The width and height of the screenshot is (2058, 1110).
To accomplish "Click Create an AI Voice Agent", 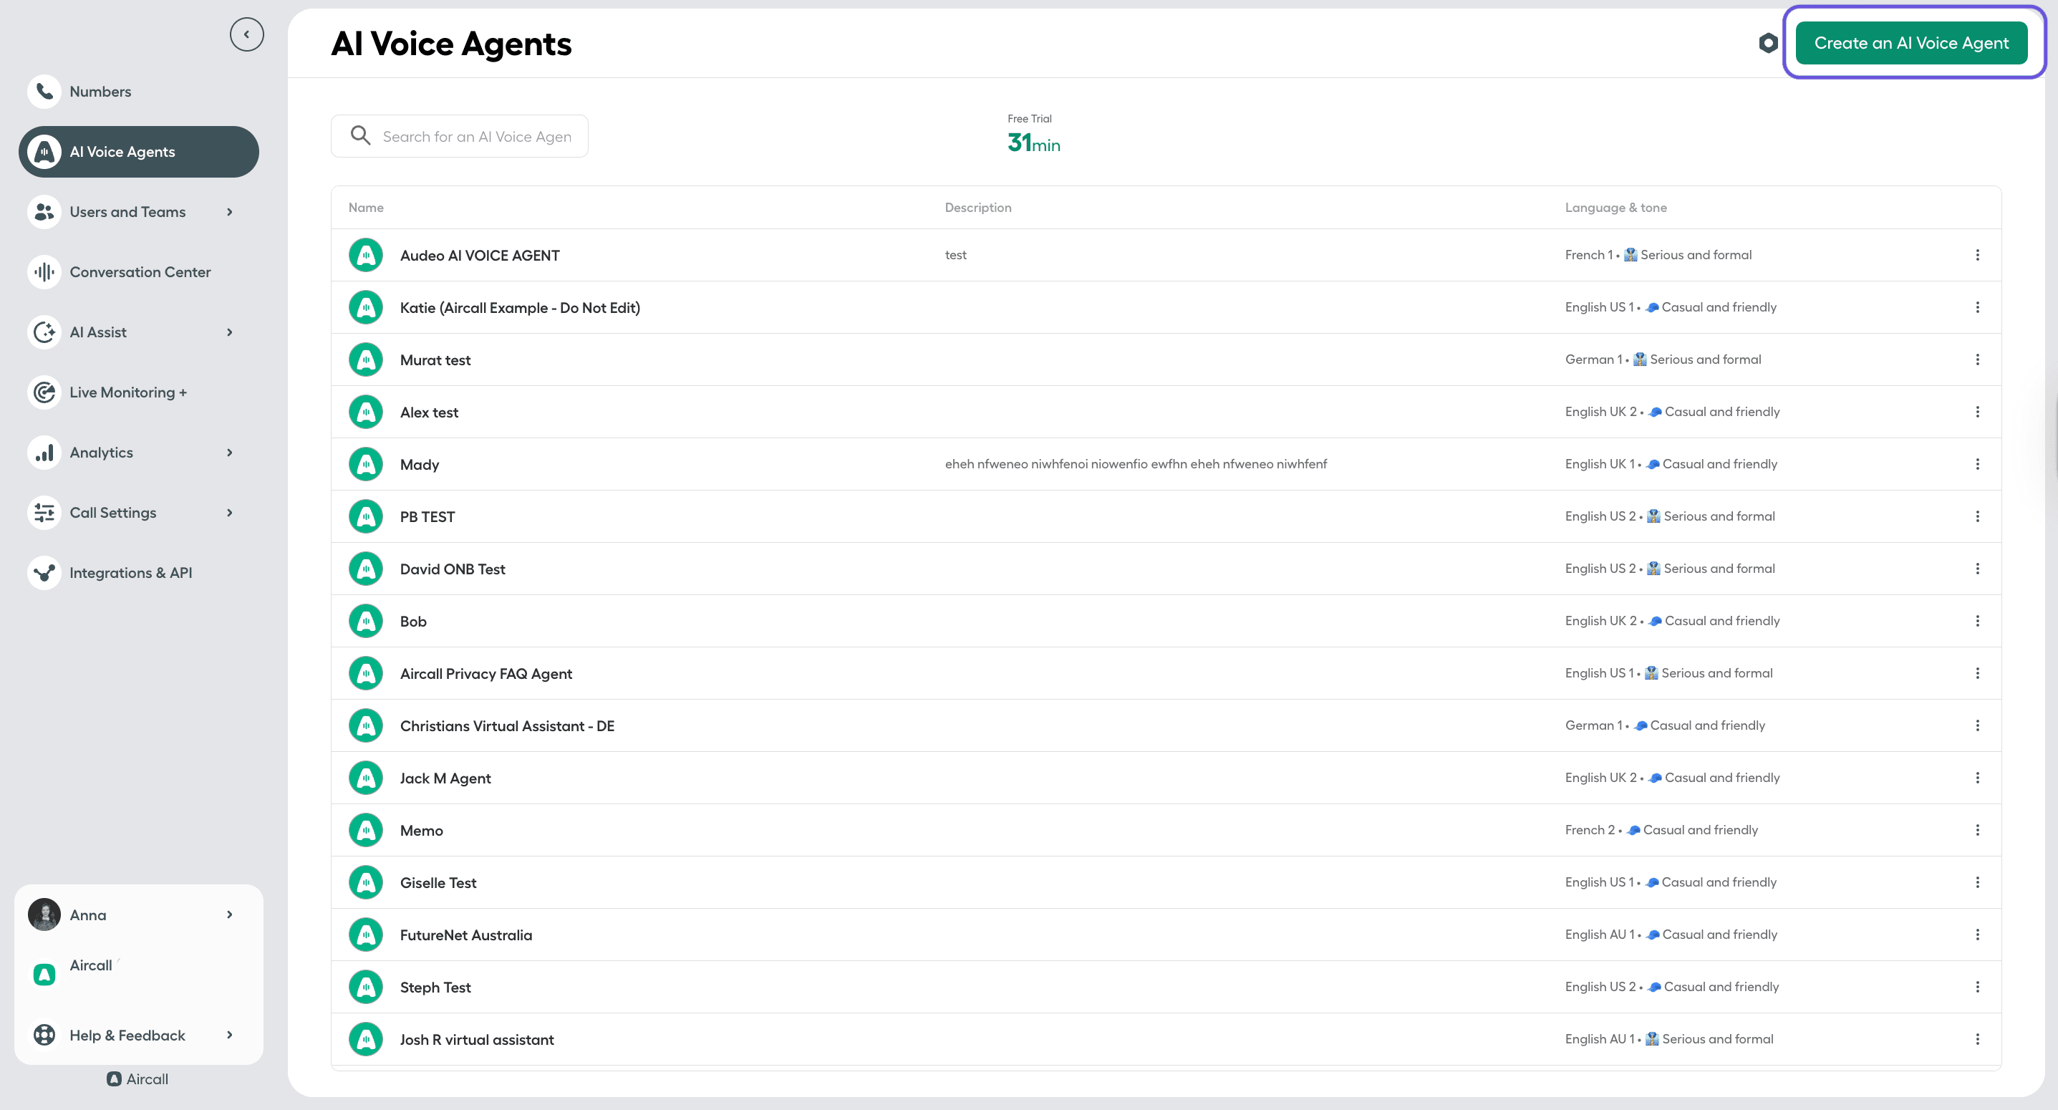I will pos(1912,42).
